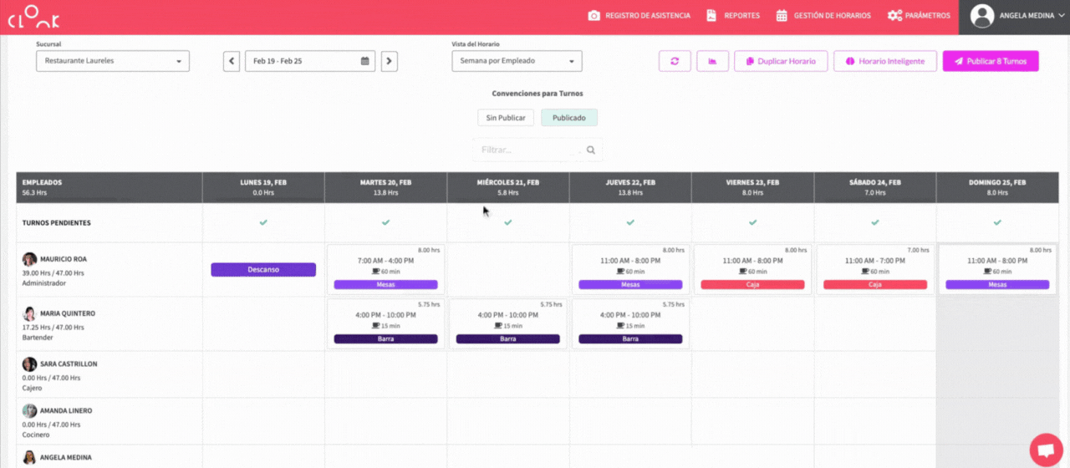Click Monday pending shifts checkmark
The height and width of the screenshot is (468, 1070).
pyautogui.click(x=263, y=223)
